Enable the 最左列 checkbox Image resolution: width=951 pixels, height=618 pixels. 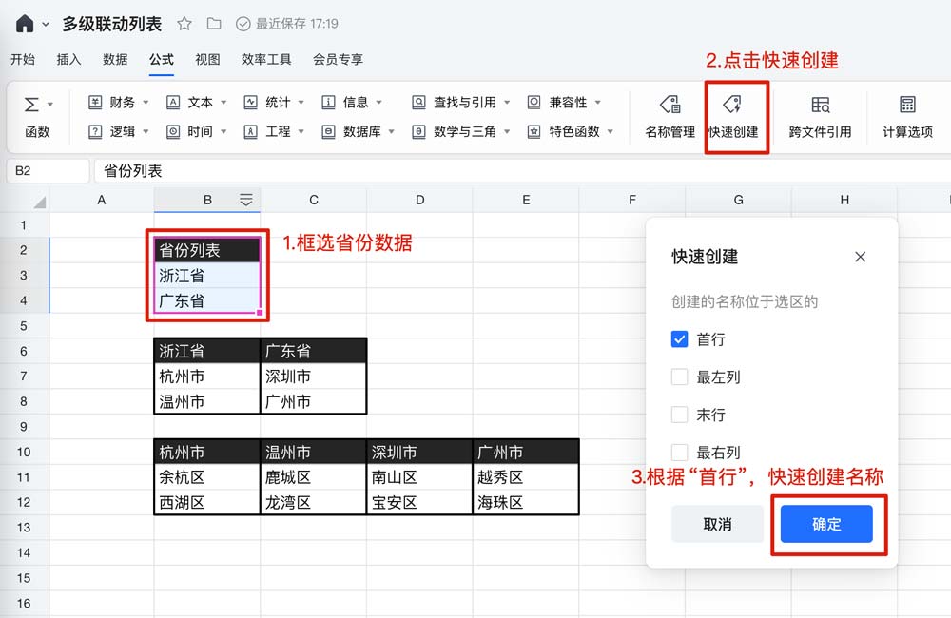pyautogui.click(x=679, y=377)
